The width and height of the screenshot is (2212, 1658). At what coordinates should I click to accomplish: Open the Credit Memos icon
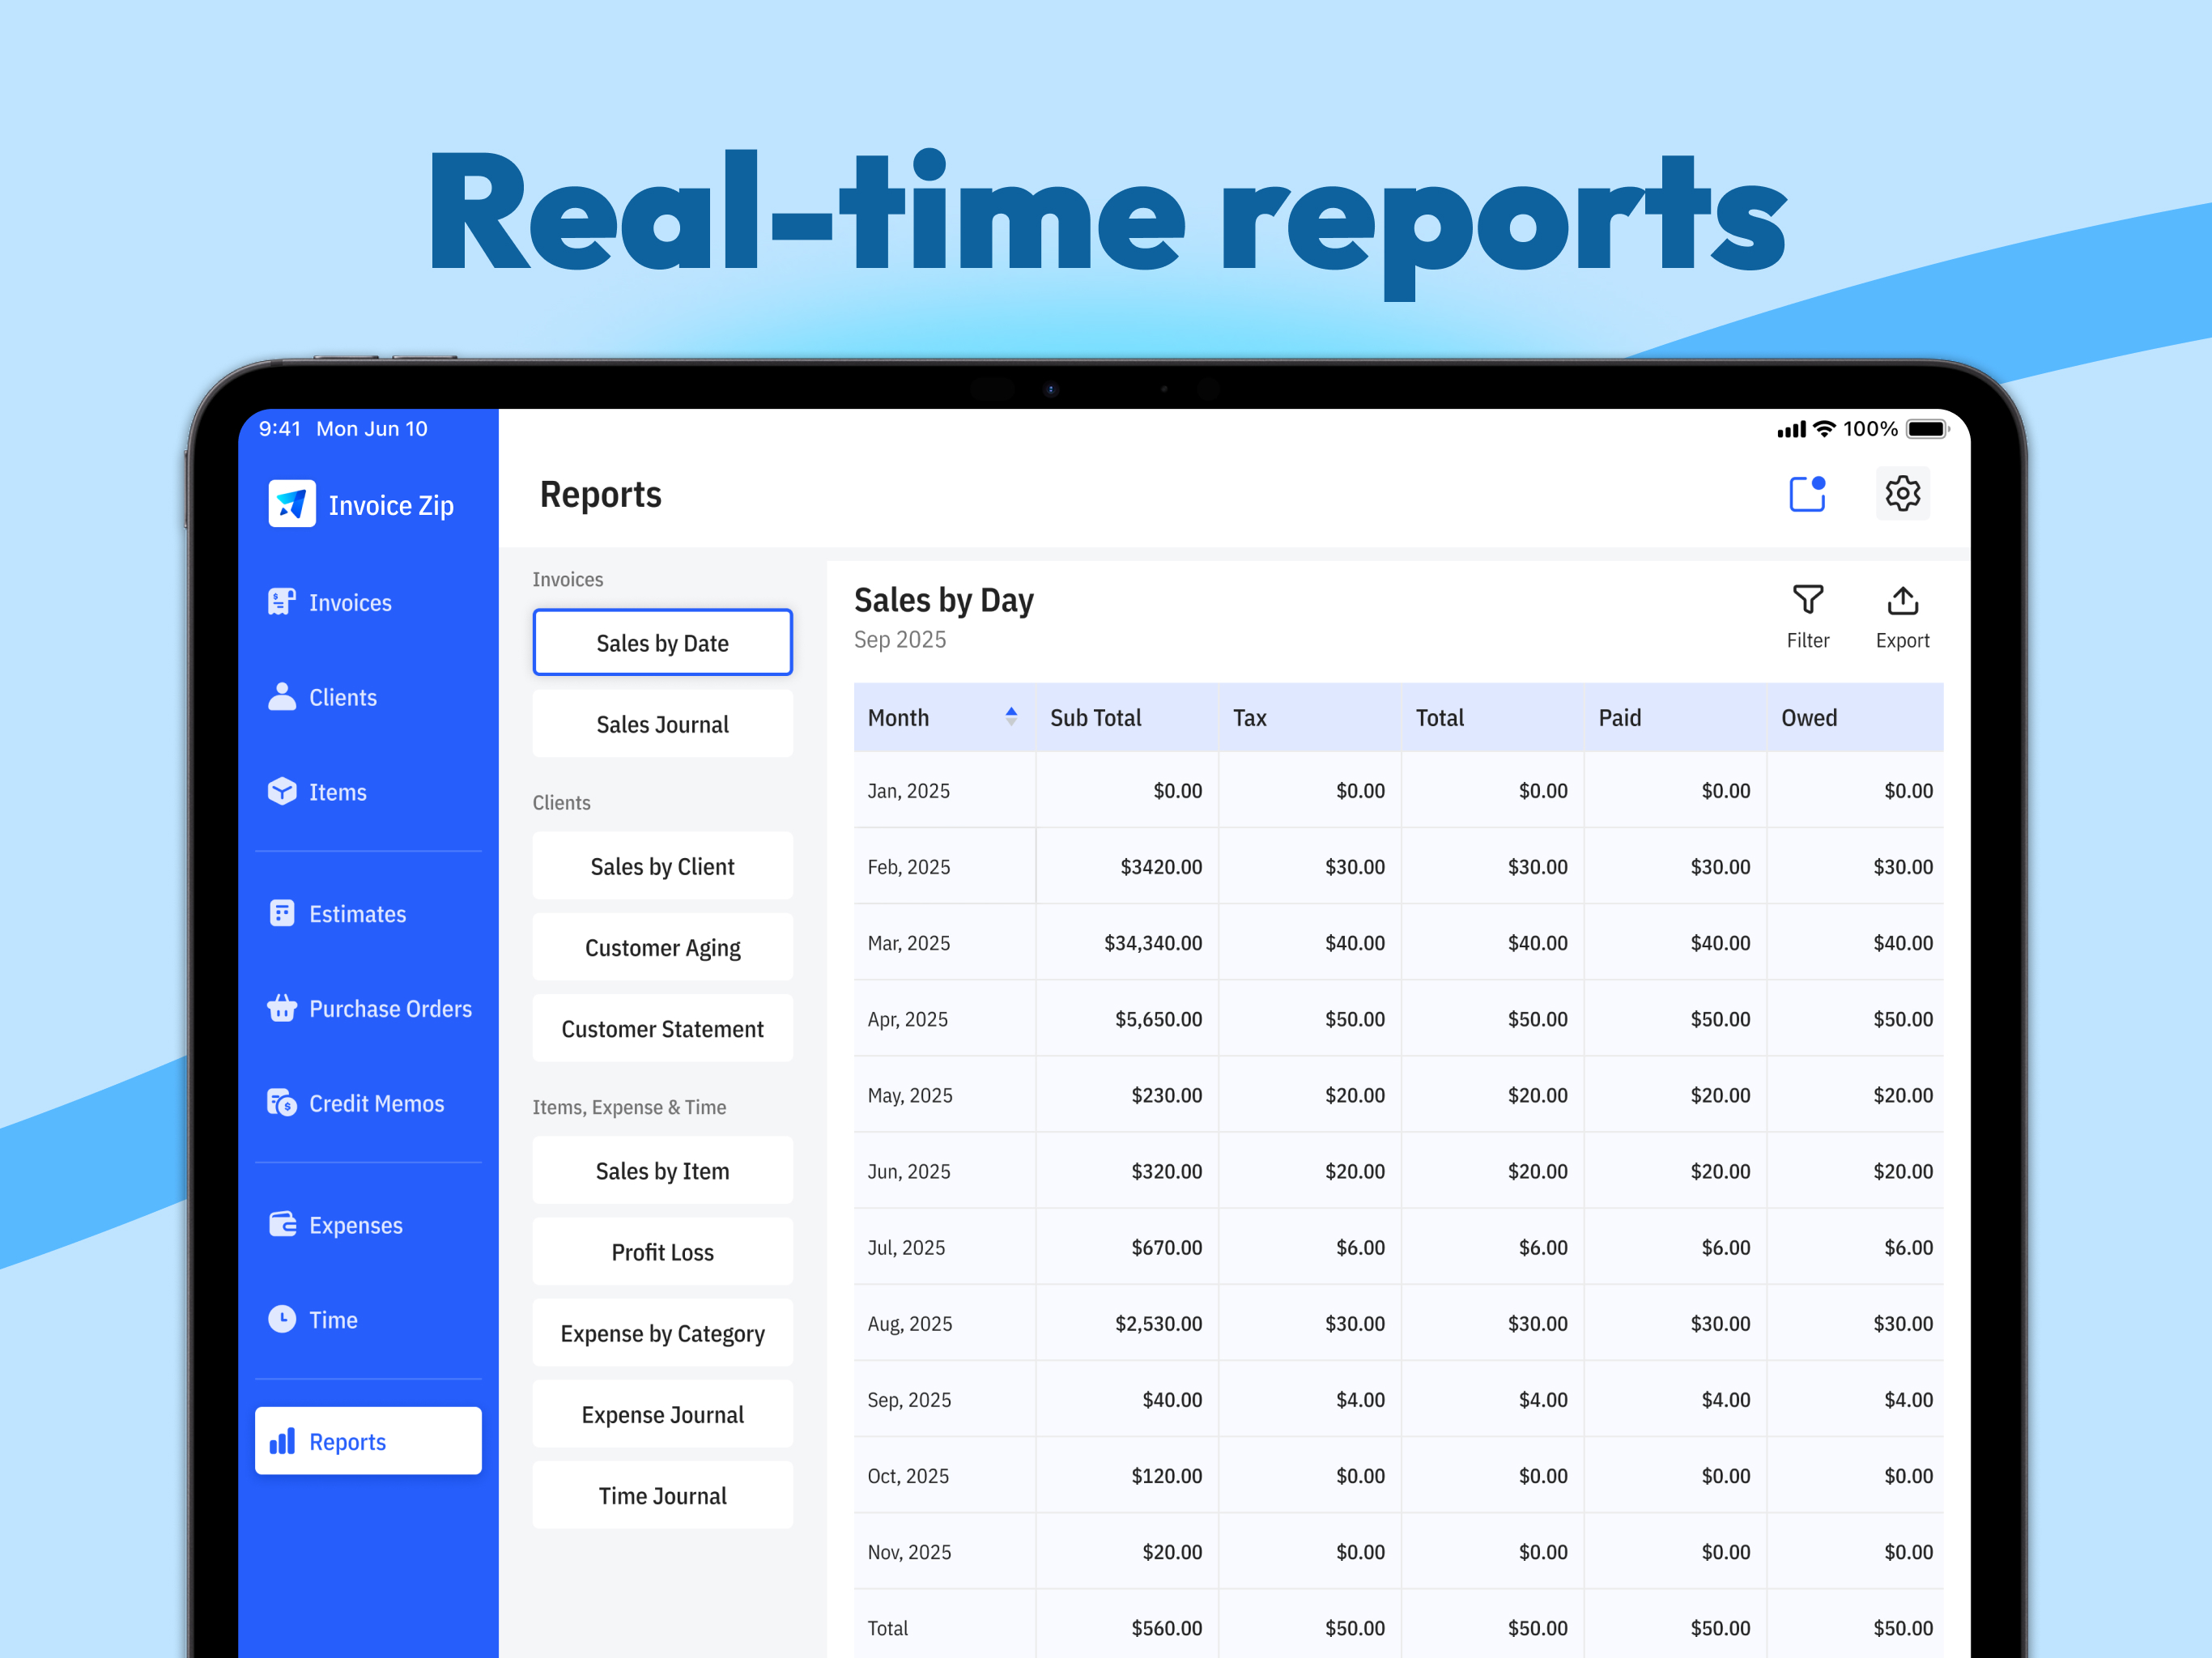click(x=282, y=1103)
